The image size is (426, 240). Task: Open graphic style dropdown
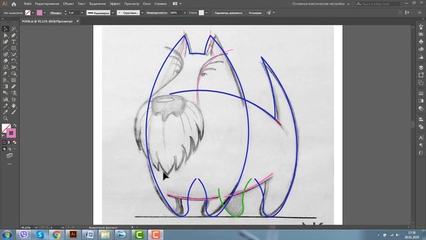pyautogui.click(x=206, y=13)
